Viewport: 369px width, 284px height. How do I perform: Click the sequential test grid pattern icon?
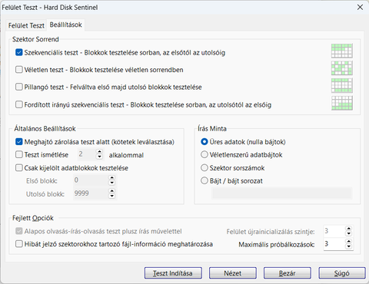[342, 51]
